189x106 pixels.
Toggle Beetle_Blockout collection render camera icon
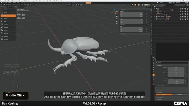[x=187, y=16]
